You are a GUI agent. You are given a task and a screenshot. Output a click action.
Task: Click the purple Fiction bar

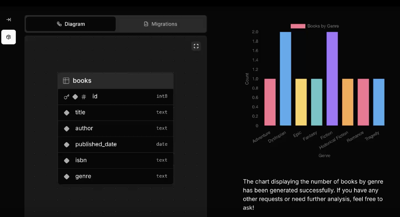[332, 79]
